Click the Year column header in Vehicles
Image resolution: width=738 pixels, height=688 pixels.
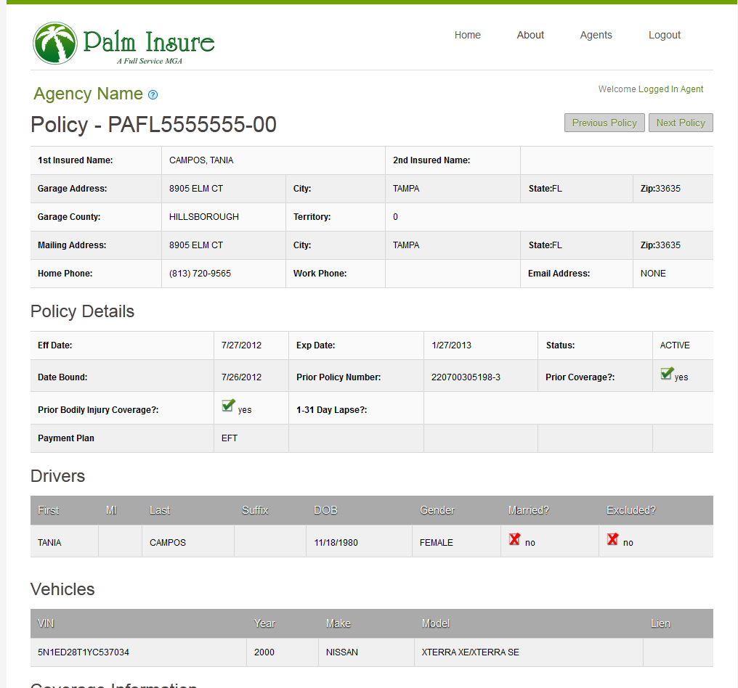click(x=264, y=623)
